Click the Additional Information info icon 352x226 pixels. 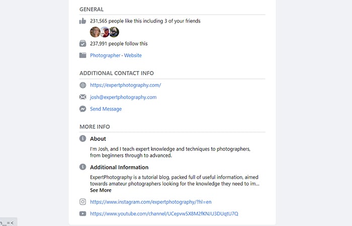tap(82, 167)
